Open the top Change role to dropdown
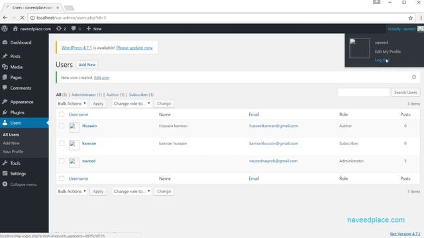 pos(131,104)
